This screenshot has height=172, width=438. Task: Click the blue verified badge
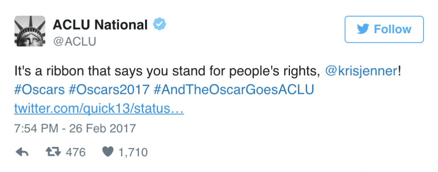160,25
